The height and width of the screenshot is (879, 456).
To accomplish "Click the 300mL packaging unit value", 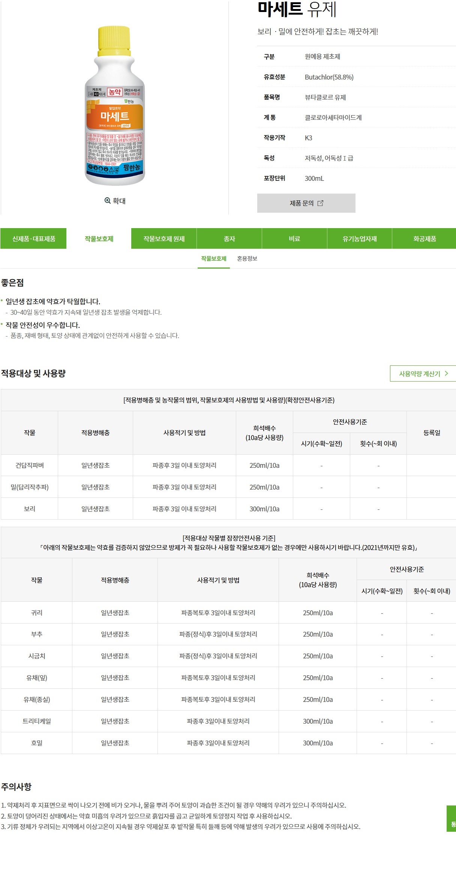I will pyautogui.click(x=314, y=178).
